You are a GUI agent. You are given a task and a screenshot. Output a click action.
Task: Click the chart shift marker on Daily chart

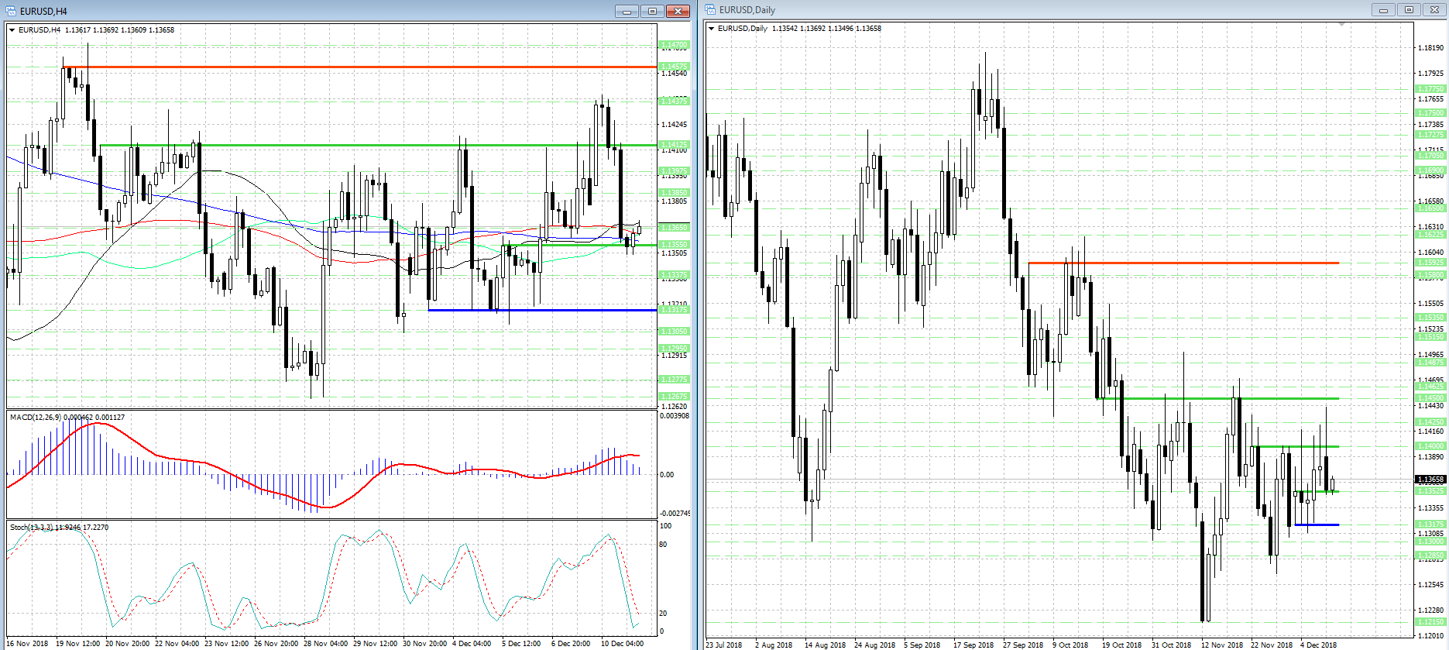[1341, 25]
